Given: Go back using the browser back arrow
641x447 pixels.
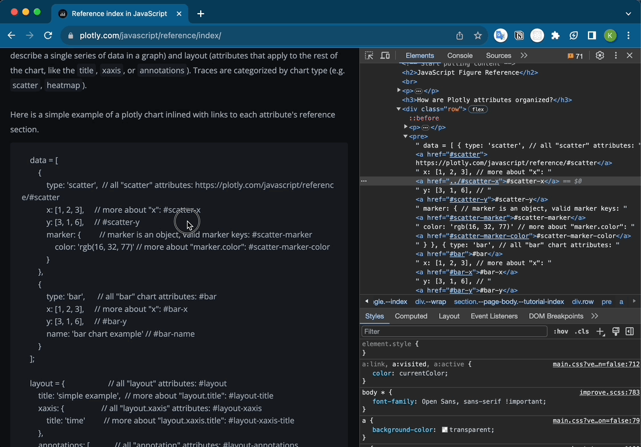Looking at the screenshot, I should click(11, 35).
